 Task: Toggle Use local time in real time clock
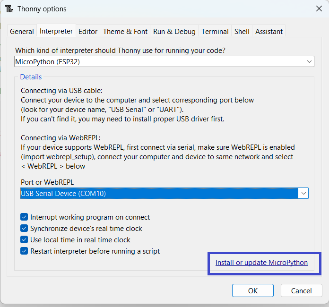tap(25, 240)
